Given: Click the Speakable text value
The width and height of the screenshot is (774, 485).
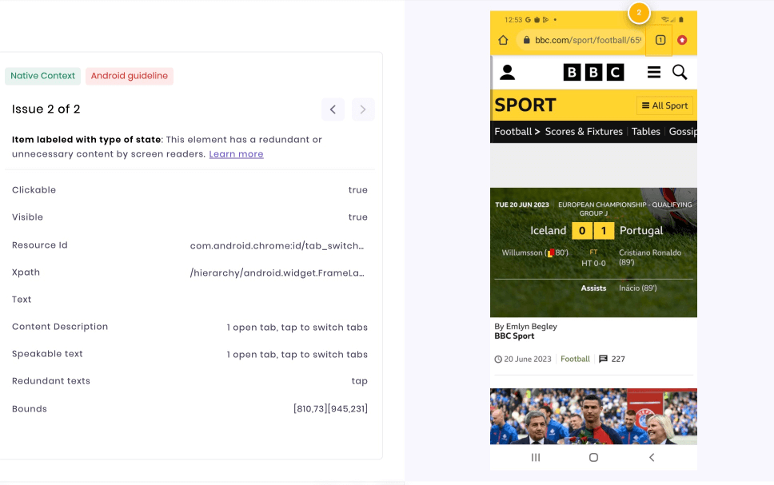Looking at the screenshot, I should (297, 354).
